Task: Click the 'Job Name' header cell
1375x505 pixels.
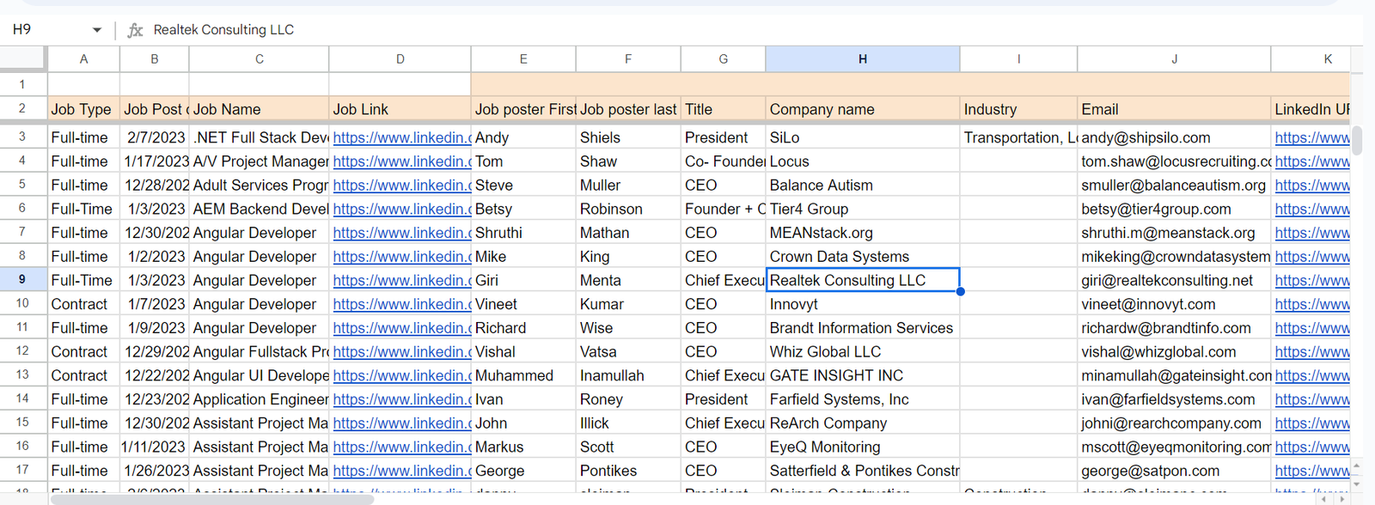Action: point(259,109)
